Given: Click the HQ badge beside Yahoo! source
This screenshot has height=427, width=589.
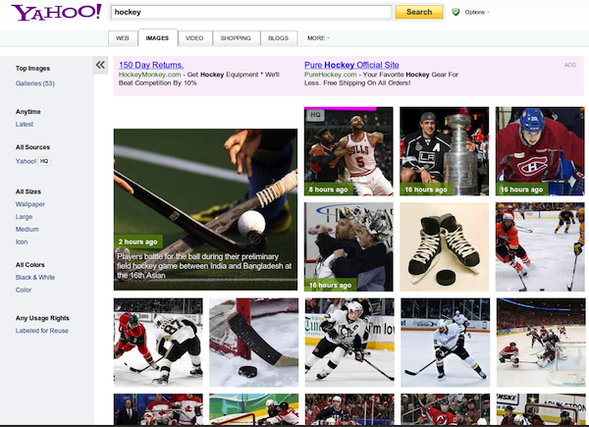Looking at the screenshot, I should click(x=44, y=161).
